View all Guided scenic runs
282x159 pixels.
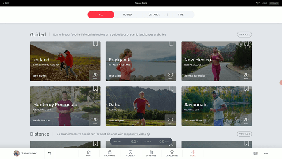tap(244, 34)
